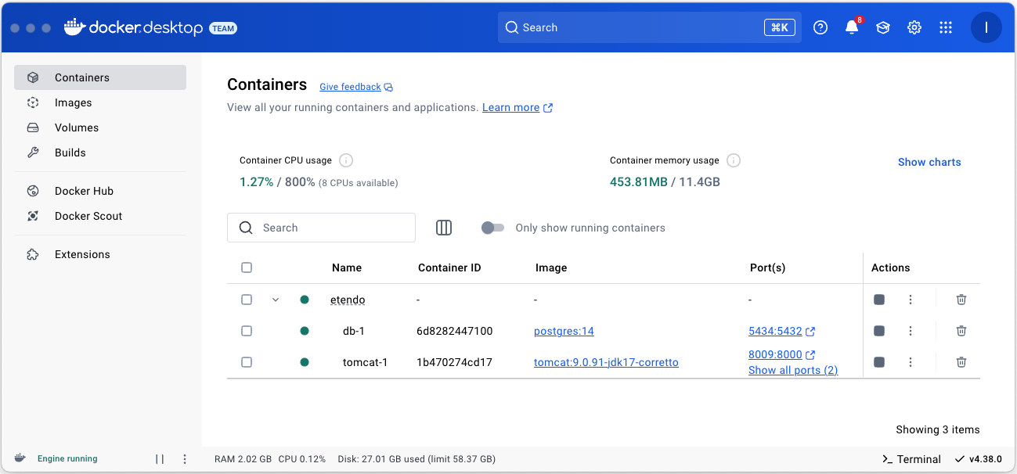Click the TEAM plan badge
Image resolution: width=1017 pixels, height=474 pixels.
(x=223, y=28)
